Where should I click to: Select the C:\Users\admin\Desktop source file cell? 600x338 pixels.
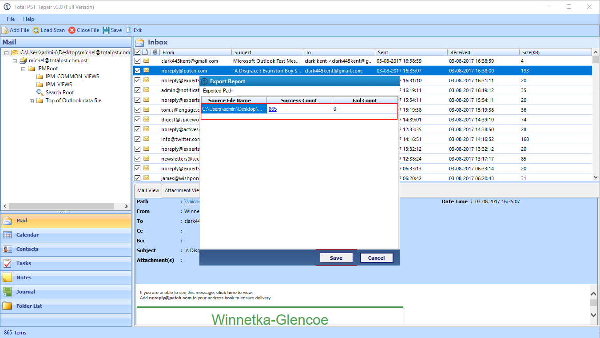coord(234,109)
